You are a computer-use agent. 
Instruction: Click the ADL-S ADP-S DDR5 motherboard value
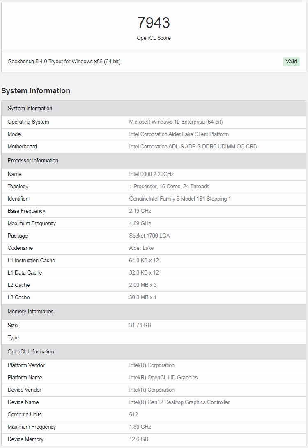coord(193,147)
